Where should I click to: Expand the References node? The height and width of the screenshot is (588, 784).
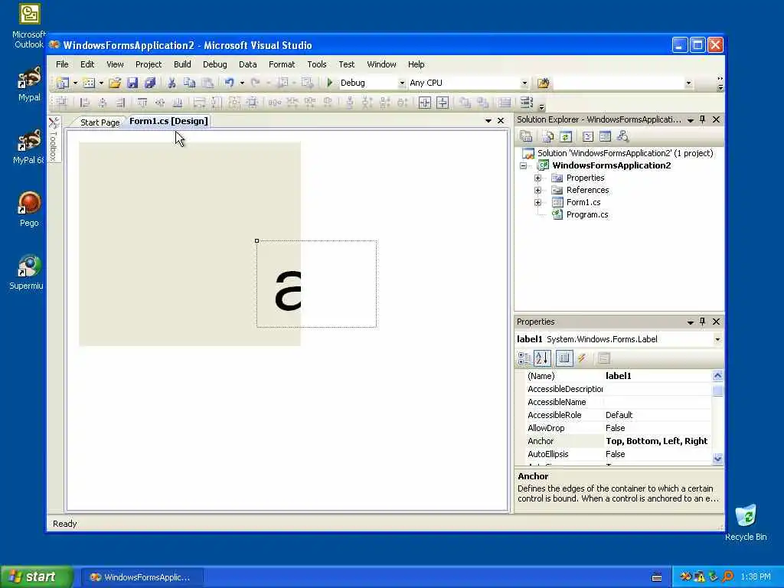(x=537, y=190)
